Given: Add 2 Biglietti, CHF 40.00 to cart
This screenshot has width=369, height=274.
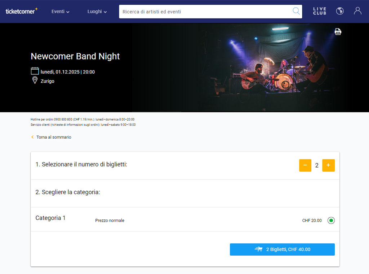Looking at the screenshot, I should (282, 249).
